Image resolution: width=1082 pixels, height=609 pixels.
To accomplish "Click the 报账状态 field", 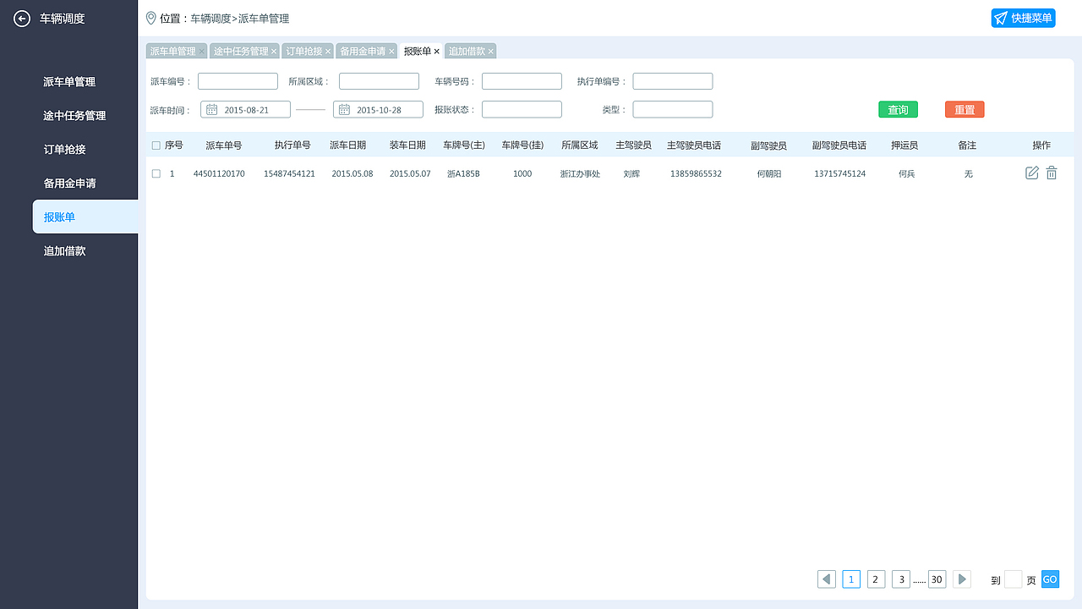I will point(522,109).
